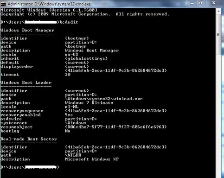This screenshot has height=178, width=224.
Task: Click the 'osdevice' label
Action: (11, 119)
